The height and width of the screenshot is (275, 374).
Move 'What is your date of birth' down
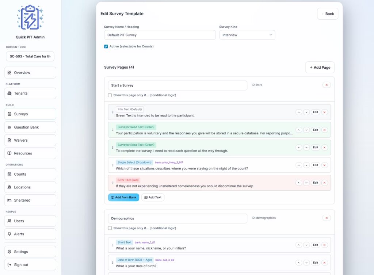[306, 263]
